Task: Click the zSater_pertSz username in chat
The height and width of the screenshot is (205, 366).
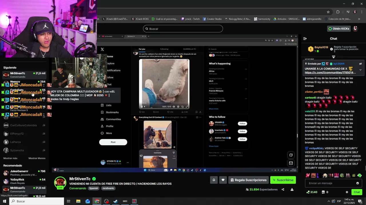Action: coord(314,92)
